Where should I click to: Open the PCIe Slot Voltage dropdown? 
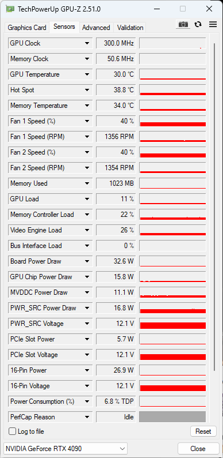[87, 355]
